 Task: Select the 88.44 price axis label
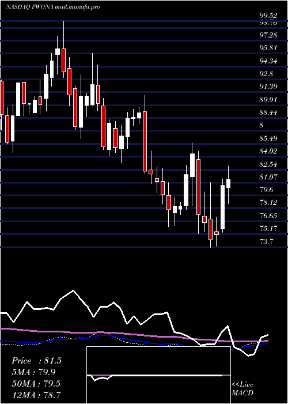point(268,113)
